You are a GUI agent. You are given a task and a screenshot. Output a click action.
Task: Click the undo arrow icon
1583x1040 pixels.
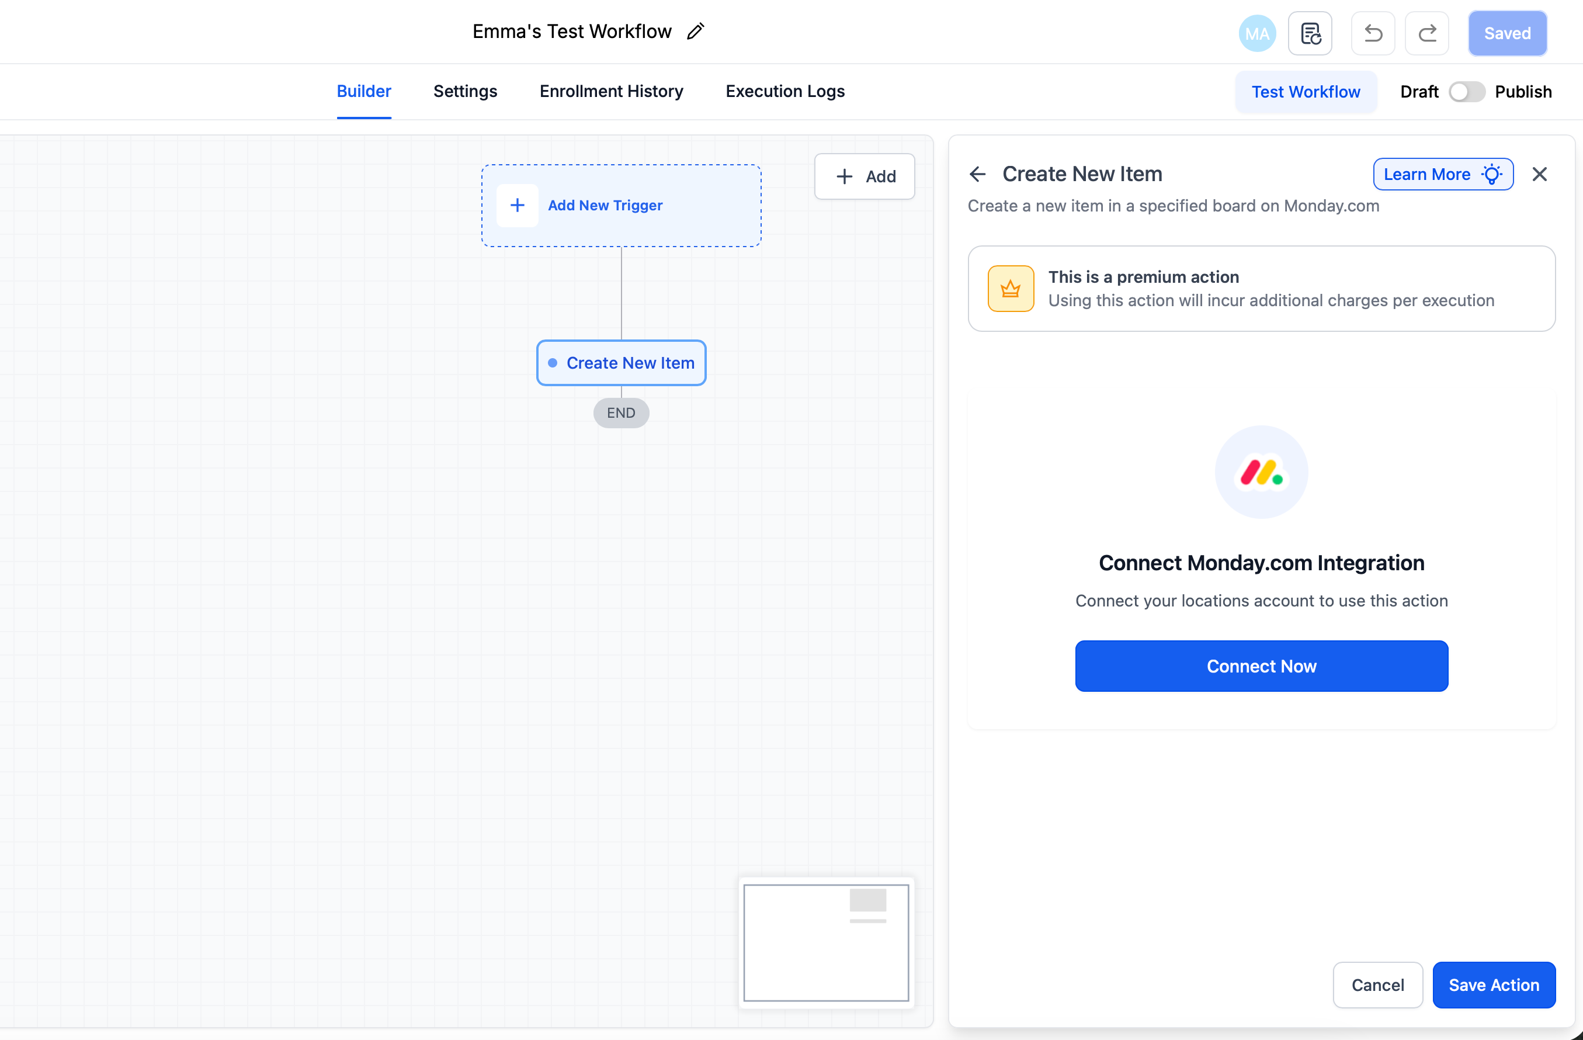click(1373, 33)
